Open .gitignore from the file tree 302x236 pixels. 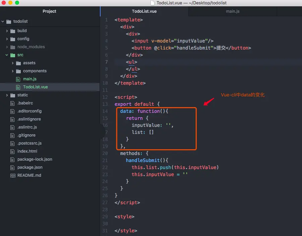(26, 135)
